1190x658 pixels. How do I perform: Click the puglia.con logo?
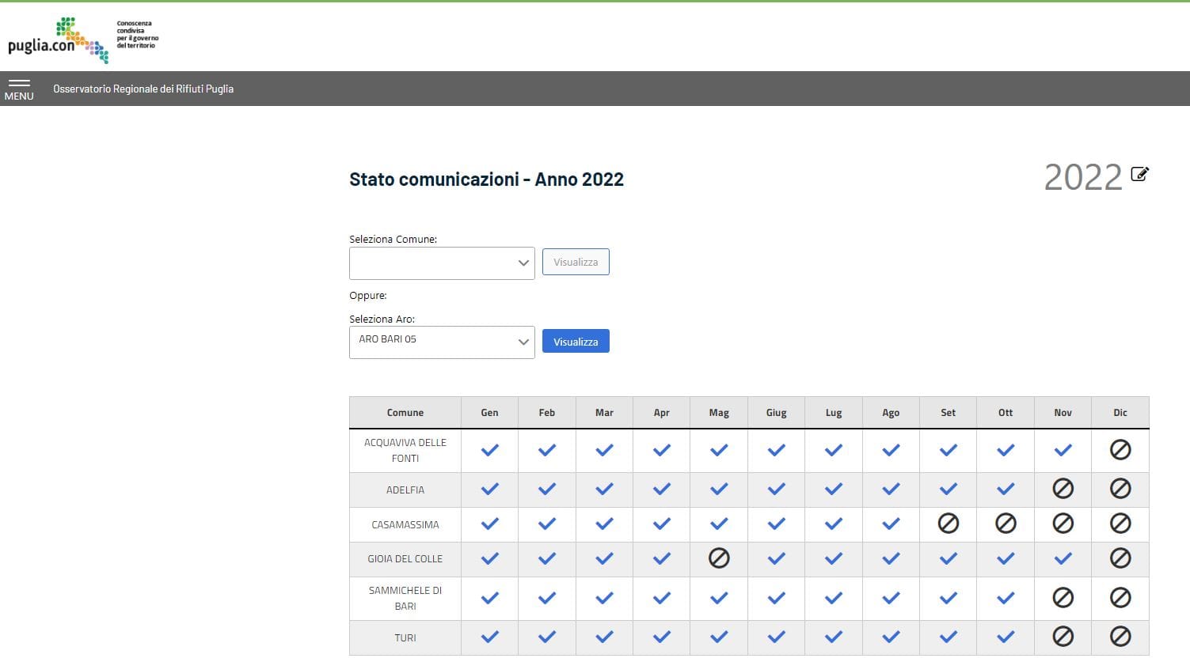click(x=83, y=40)
